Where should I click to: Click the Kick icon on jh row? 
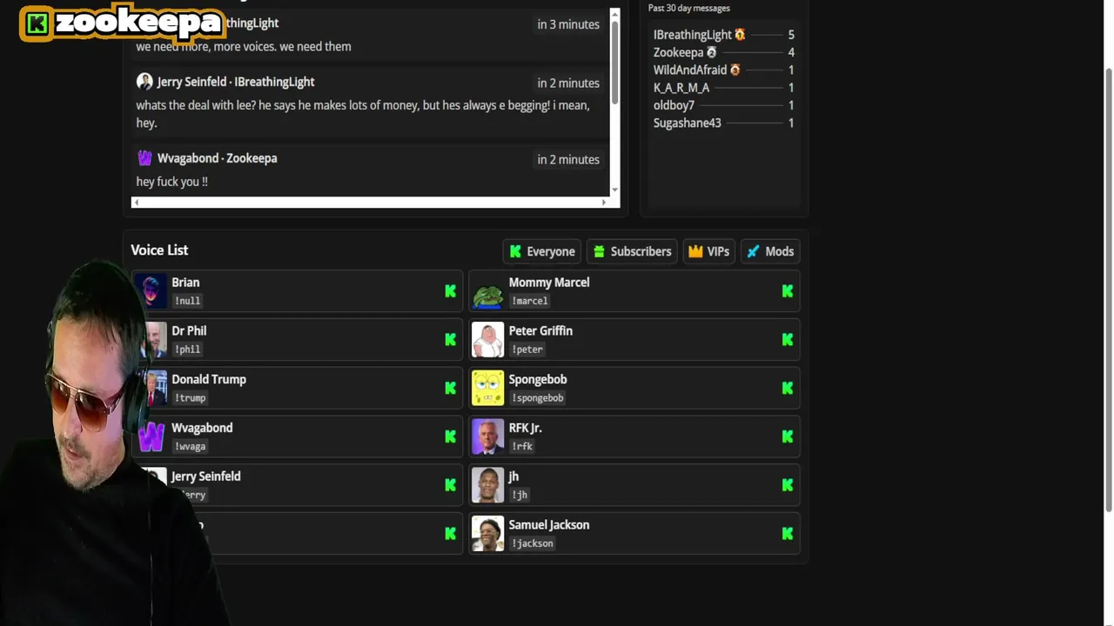coord(787,485)
